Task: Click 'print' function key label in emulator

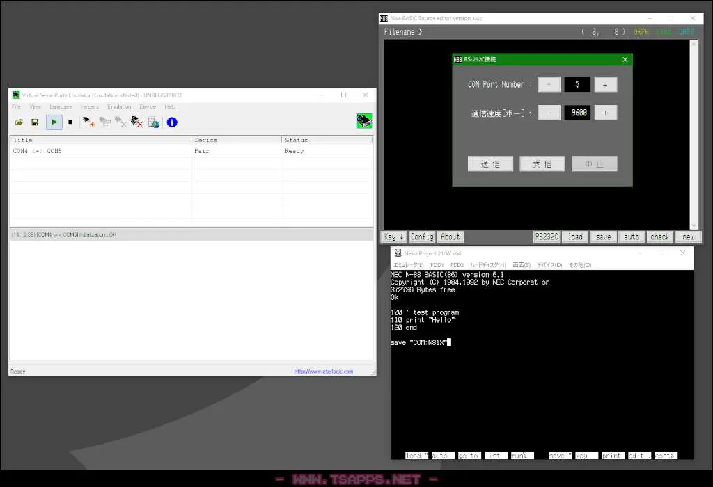Action: pyautogui.click(x=613, y=455)
